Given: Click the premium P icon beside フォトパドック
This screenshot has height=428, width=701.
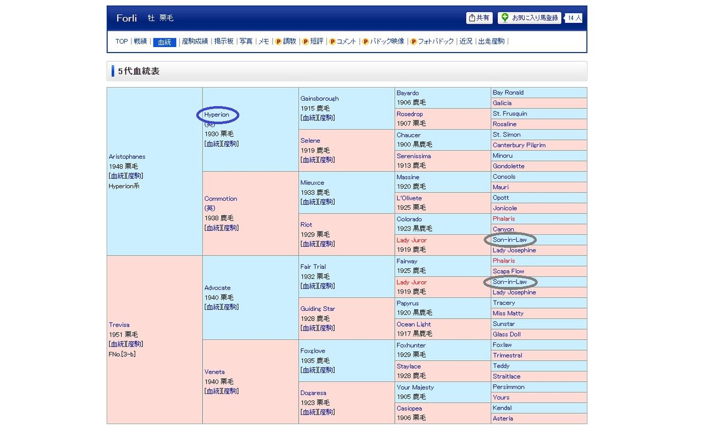Looking at the screenshot, I should coord(413,42).
